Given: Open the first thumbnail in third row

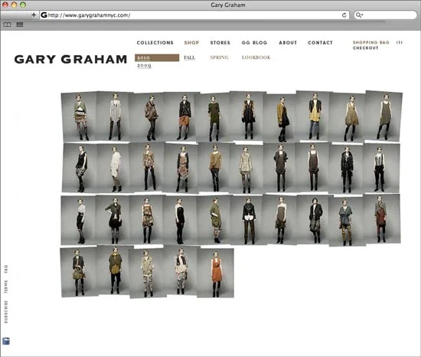Looking at the screenshot, I should 79,220.
